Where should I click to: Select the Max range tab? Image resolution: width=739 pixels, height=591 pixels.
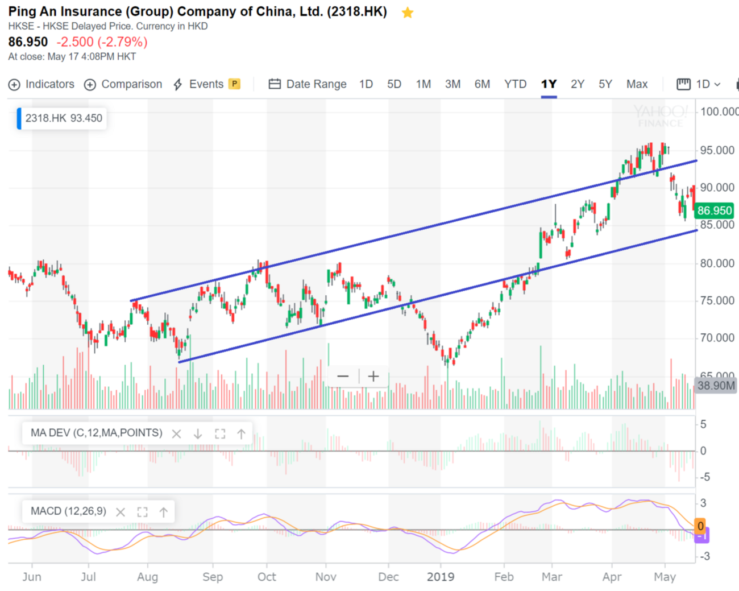pyautogui.click(x=637, y=84)
